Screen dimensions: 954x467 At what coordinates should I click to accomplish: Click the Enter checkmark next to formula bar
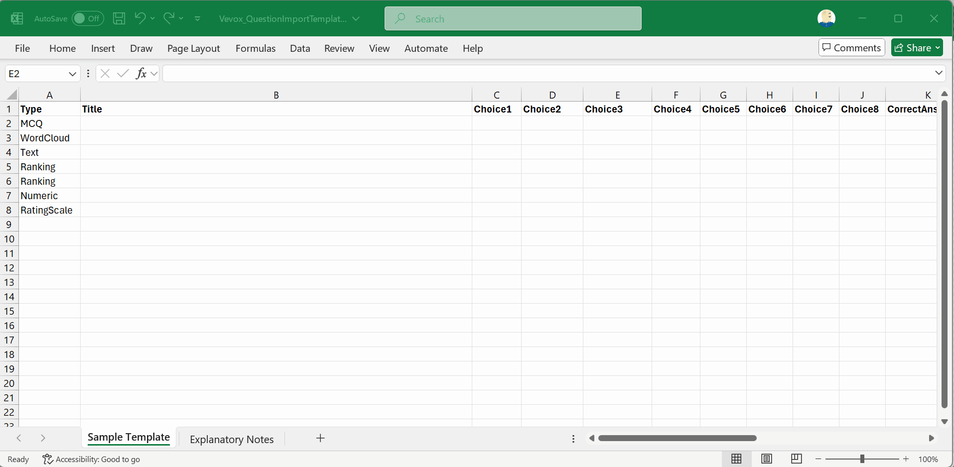click(x=123, y=73)
